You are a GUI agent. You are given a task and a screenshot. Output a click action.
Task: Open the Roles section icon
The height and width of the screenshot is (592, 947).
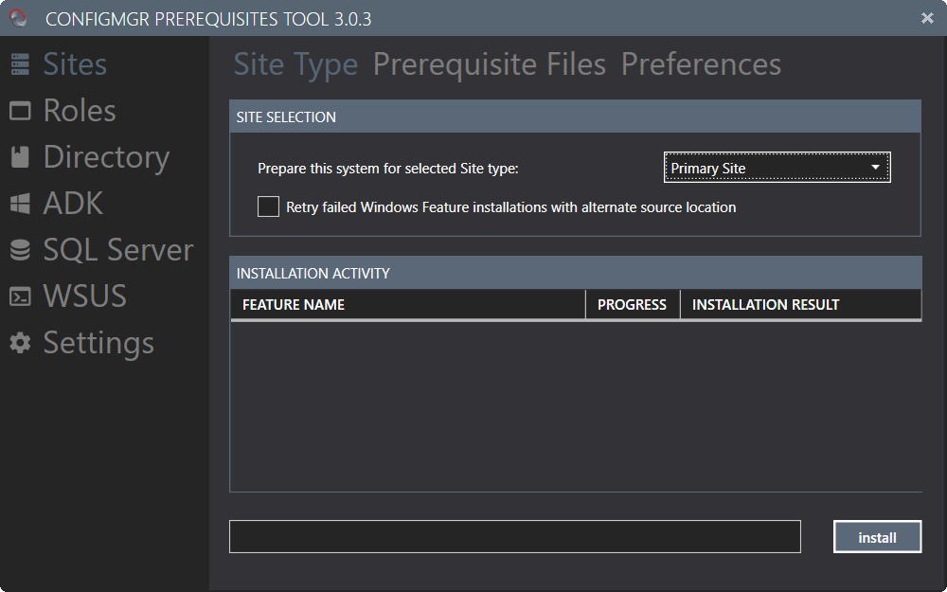pyautogui.click(x=21, y=110)
